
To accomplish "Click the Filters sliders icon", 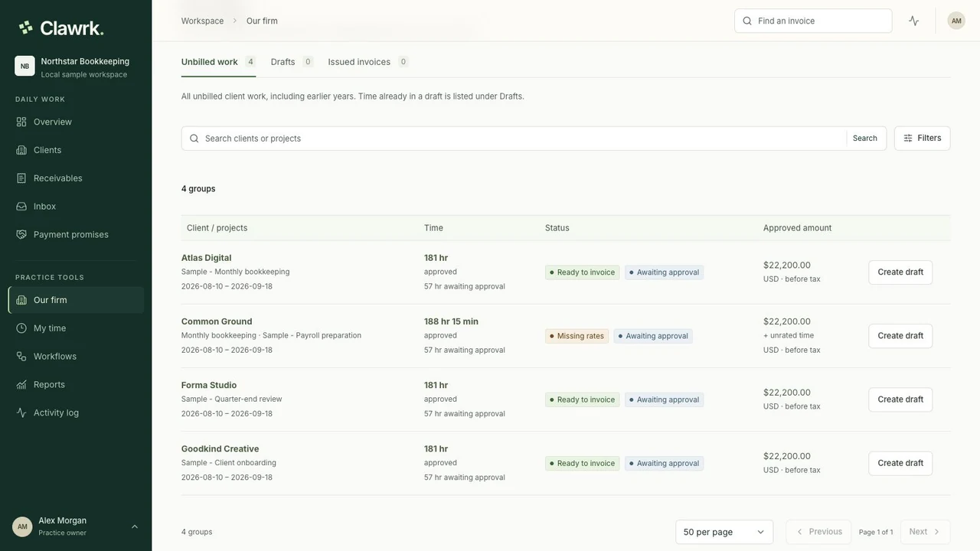I will 908,139.
